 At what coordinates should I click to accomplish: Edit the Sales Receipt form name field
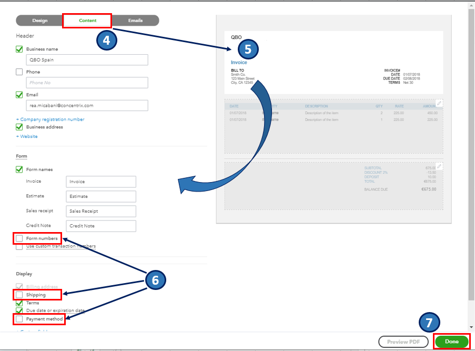tap(101, 211)
